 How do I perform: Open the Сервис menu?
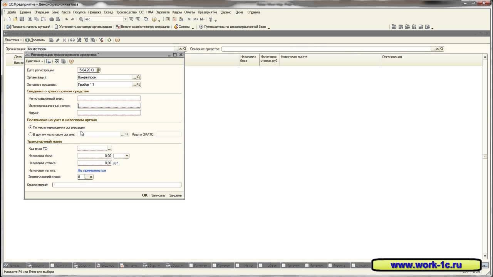tap(226, 12)
